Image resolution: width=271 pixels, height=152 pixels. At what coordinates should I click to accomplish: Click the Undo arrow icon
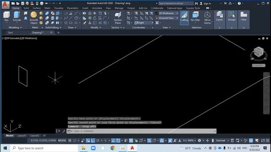47,3
